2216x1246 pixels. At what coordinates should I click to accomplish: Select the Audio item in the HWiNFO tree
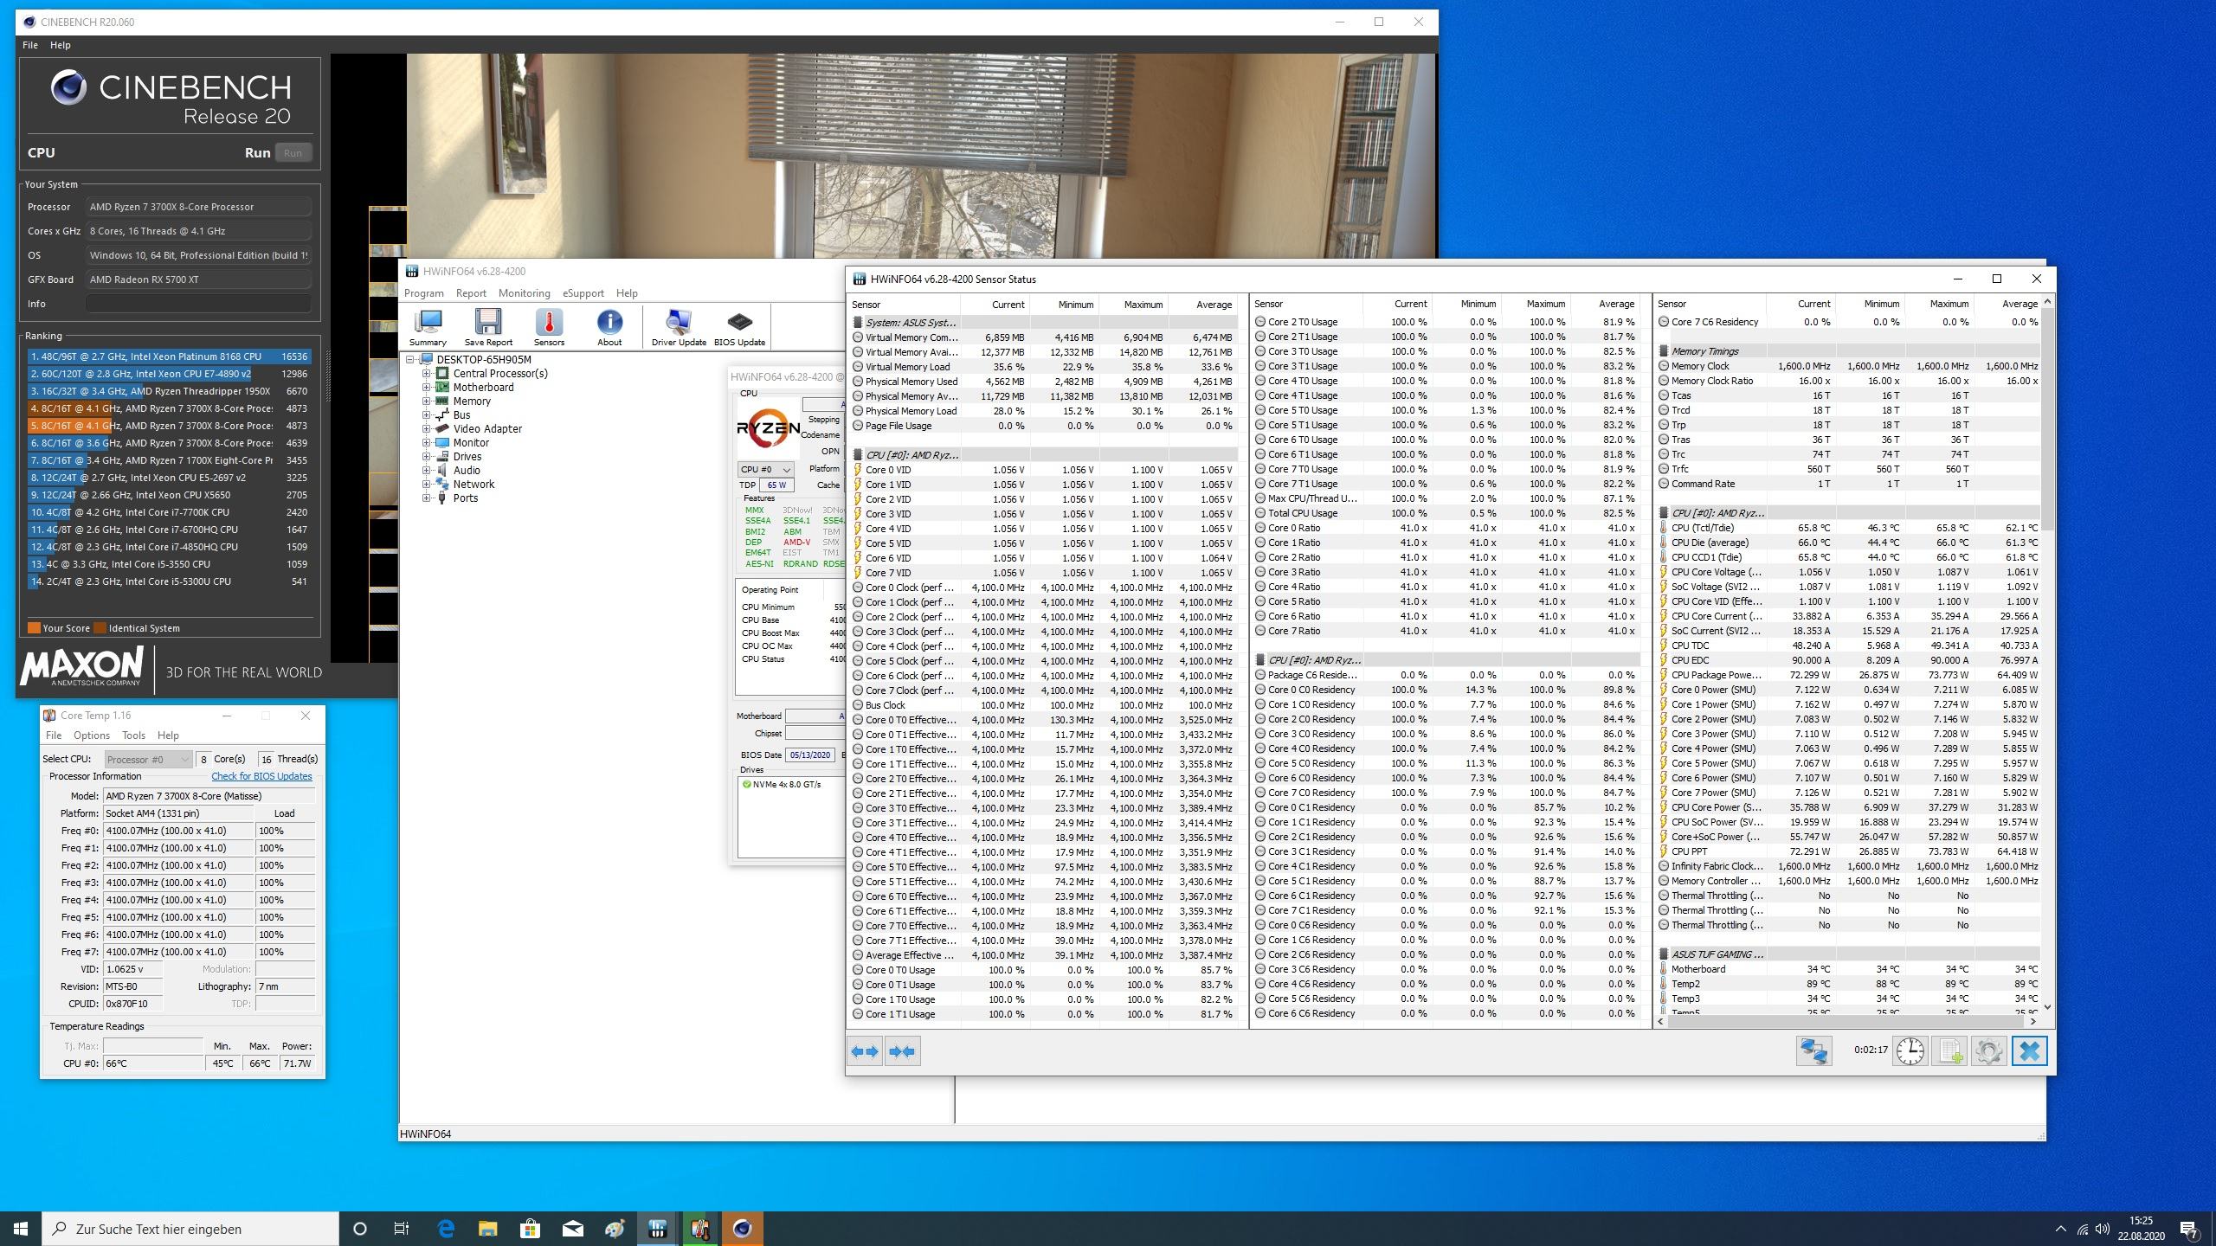(x=467, y=471)
